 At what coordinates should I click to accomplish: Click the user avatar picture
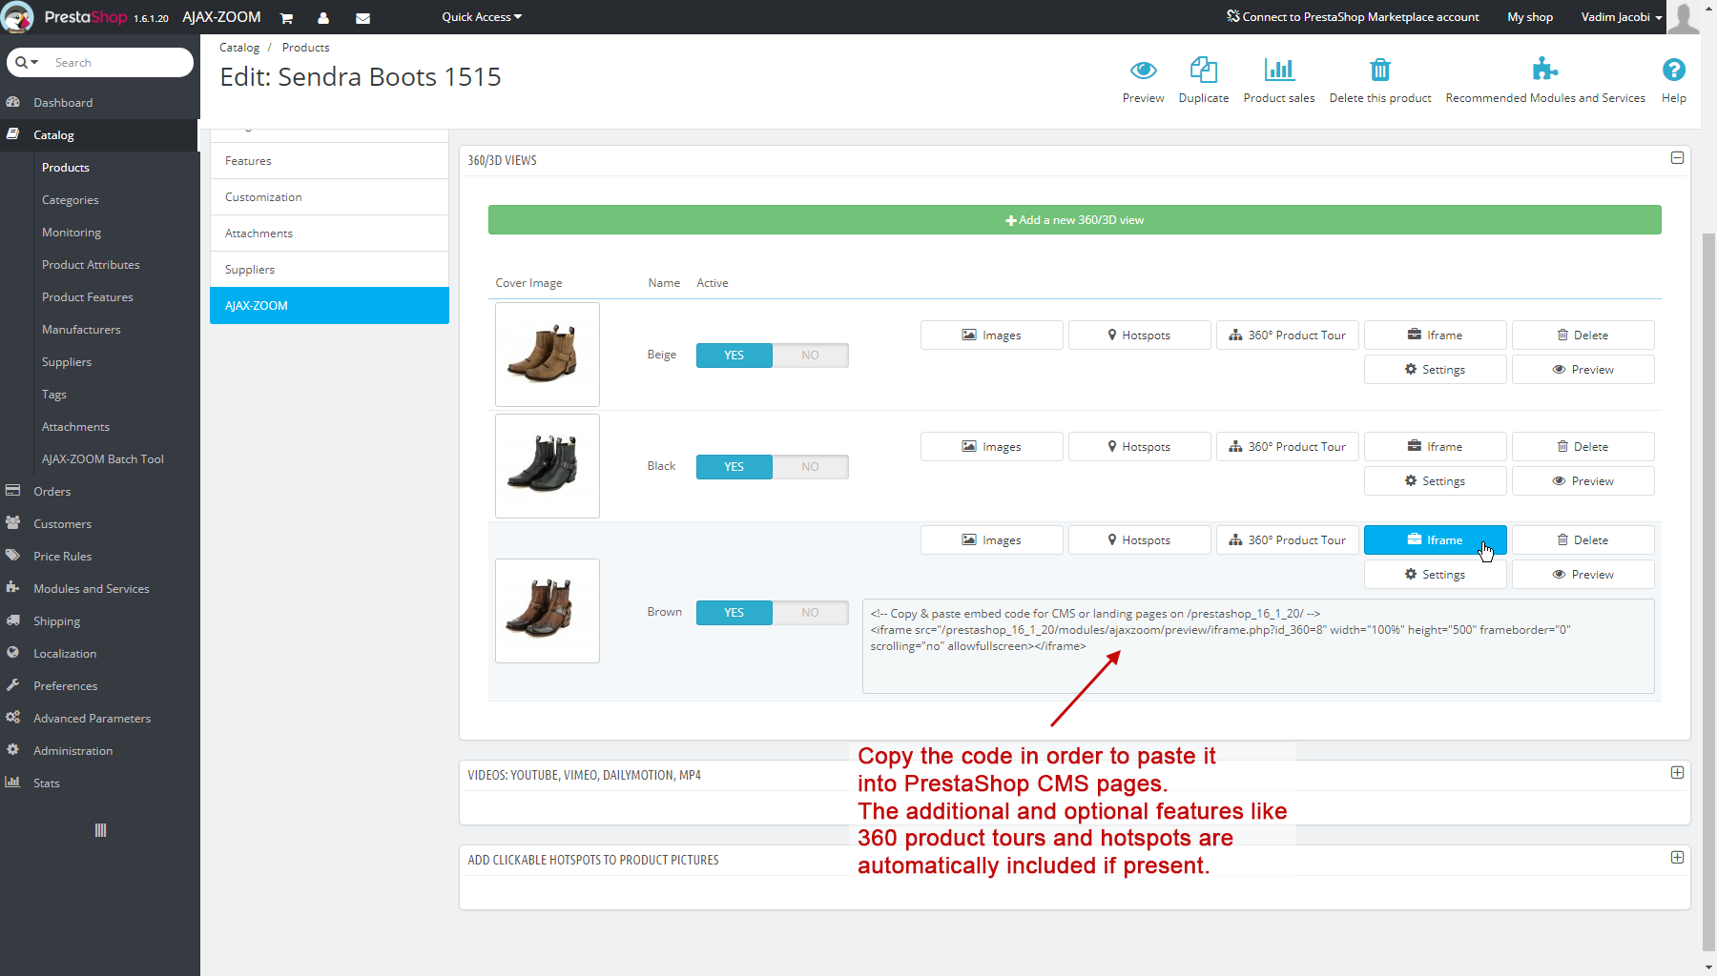pos(1684,17)
